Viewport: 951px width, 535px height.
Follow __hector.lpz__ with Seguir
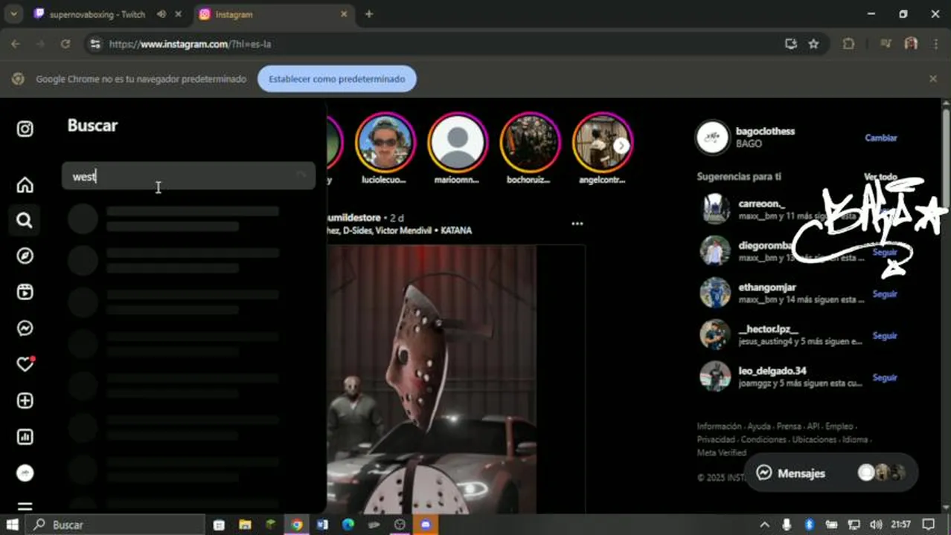[x=885, y=335]
